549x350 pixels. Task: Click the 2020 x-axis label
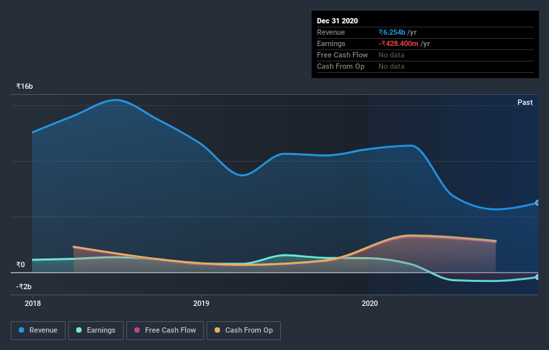coord(370,303)
